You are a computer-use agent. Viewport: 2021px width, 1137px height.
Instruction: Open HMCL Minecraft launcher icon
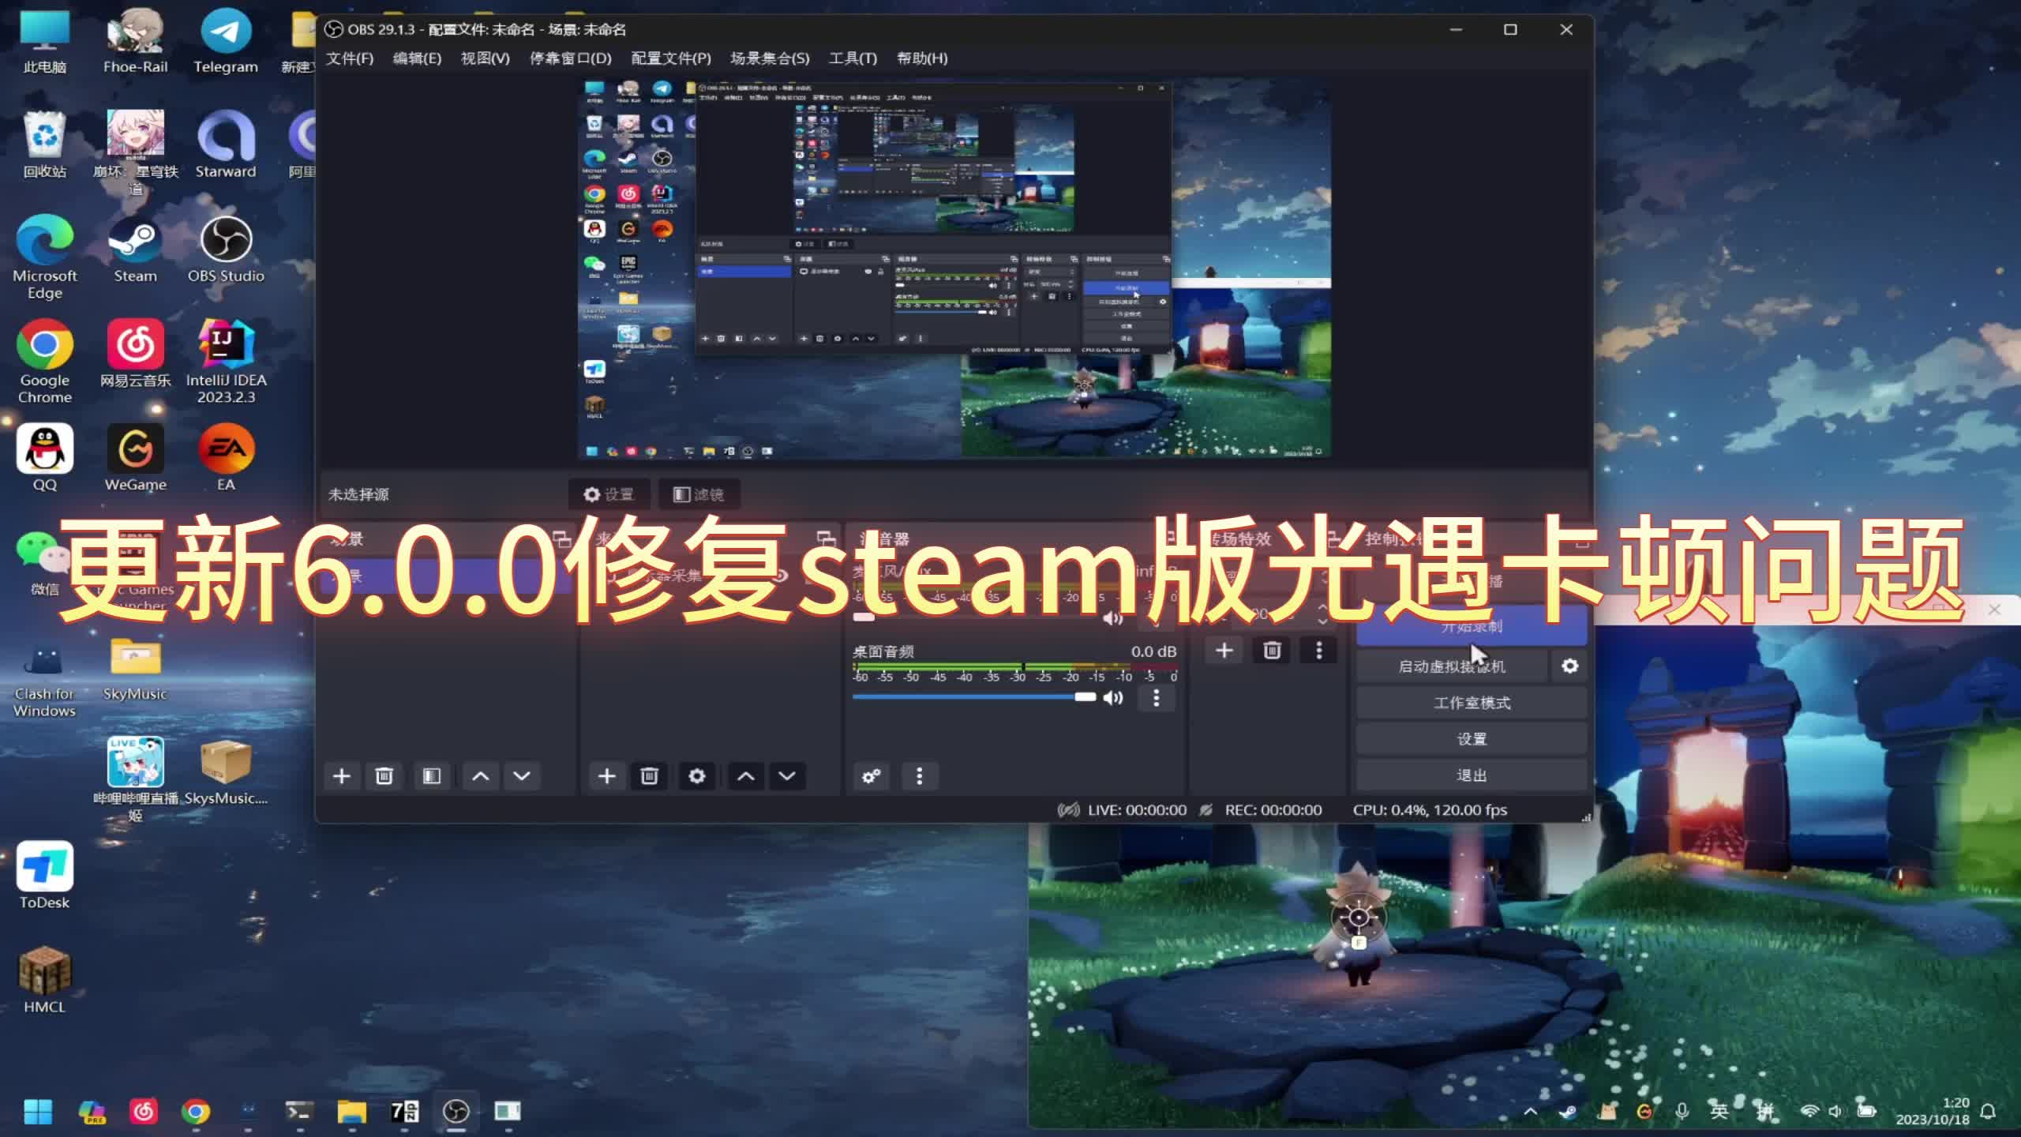coord(44,981)
